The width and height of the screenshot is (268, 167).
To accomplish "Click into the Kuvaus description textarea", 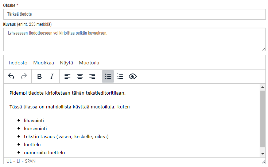I will tap(135, 40).
